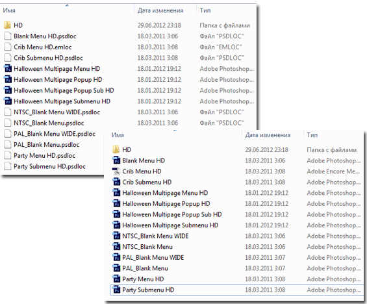Image resolution: width=367 pixels, height=304 pixels.
Task: Click Photoshop icon of NTSC_Blank Menu WIDE, front window
Action: pyautogui.click(x=116, y=236)
